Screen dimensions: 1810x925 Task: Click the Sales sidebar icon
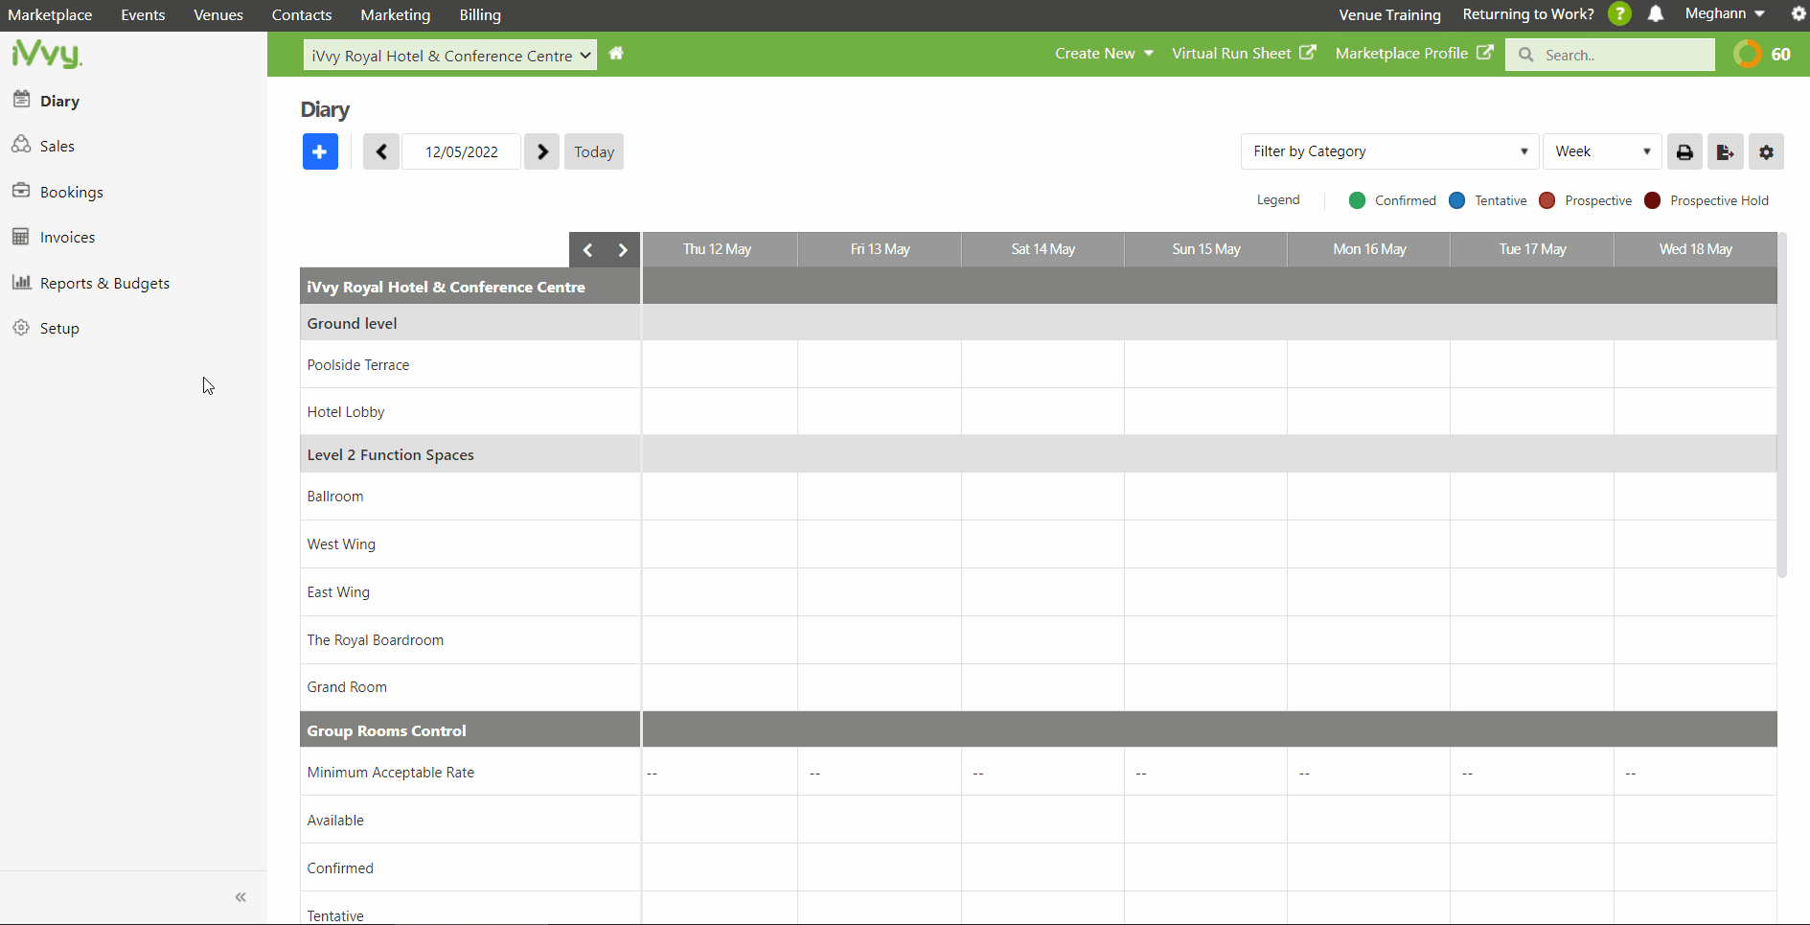click(21, 145)
